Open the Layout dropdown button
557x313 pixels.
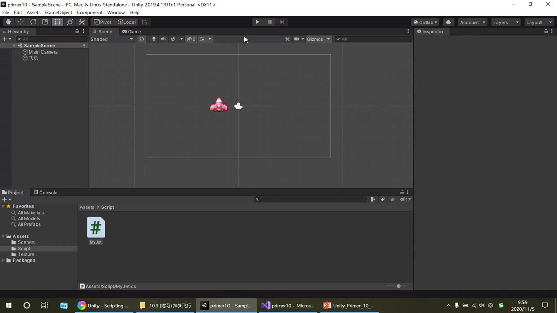pyautogui.click(x=538, y=22)
